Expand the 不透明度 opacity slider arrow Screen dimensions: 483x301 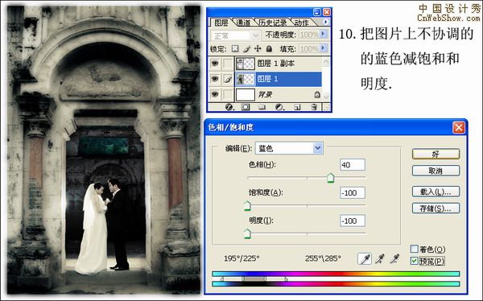click(323, 34)
